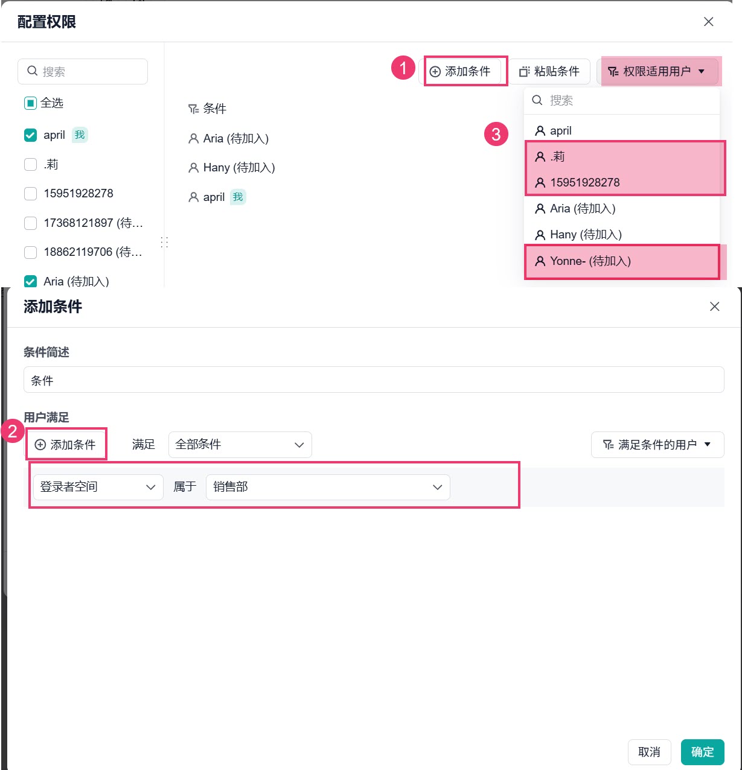Close the 添加条件 dialog
Image resolution: width=742 pixels, height=770 pixels.
click(x=715, y=307)
